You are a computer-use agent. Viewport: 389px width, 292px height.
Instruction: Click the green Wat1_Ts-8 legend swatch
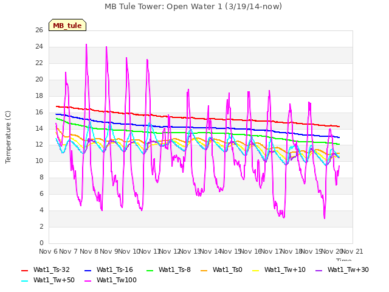tap(150, 270)
